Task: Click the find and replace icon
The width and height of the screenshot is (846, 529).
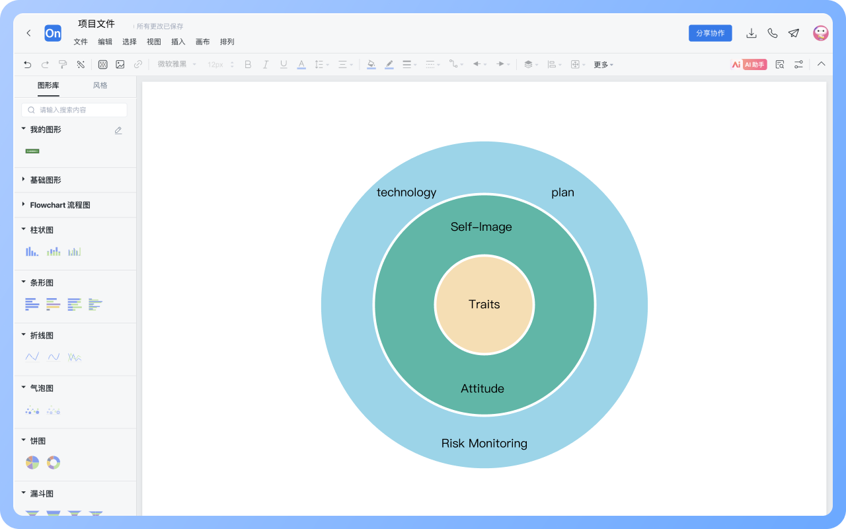Action: [780, 64]
